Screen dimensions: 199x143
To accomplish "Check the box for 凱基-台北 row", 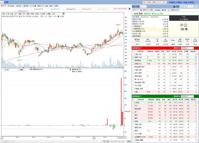I will 133,64.
